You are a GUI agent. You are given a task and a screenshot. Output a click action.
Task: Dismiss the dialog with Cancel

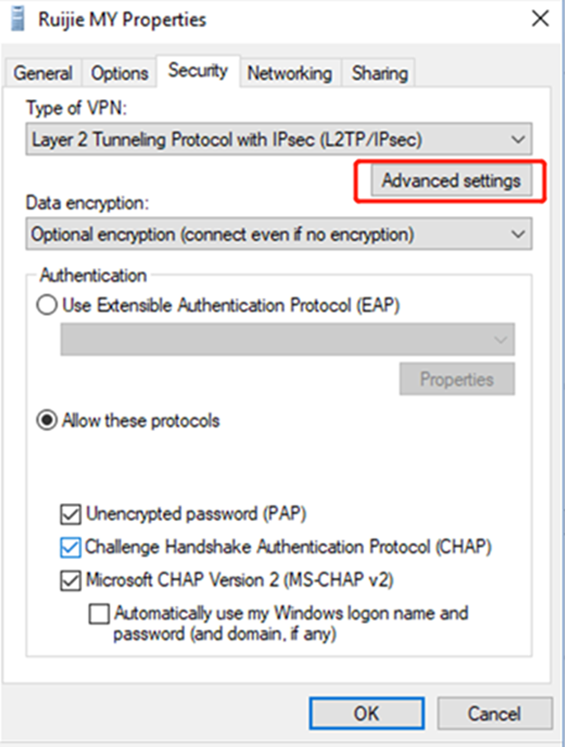click(495, 713)
